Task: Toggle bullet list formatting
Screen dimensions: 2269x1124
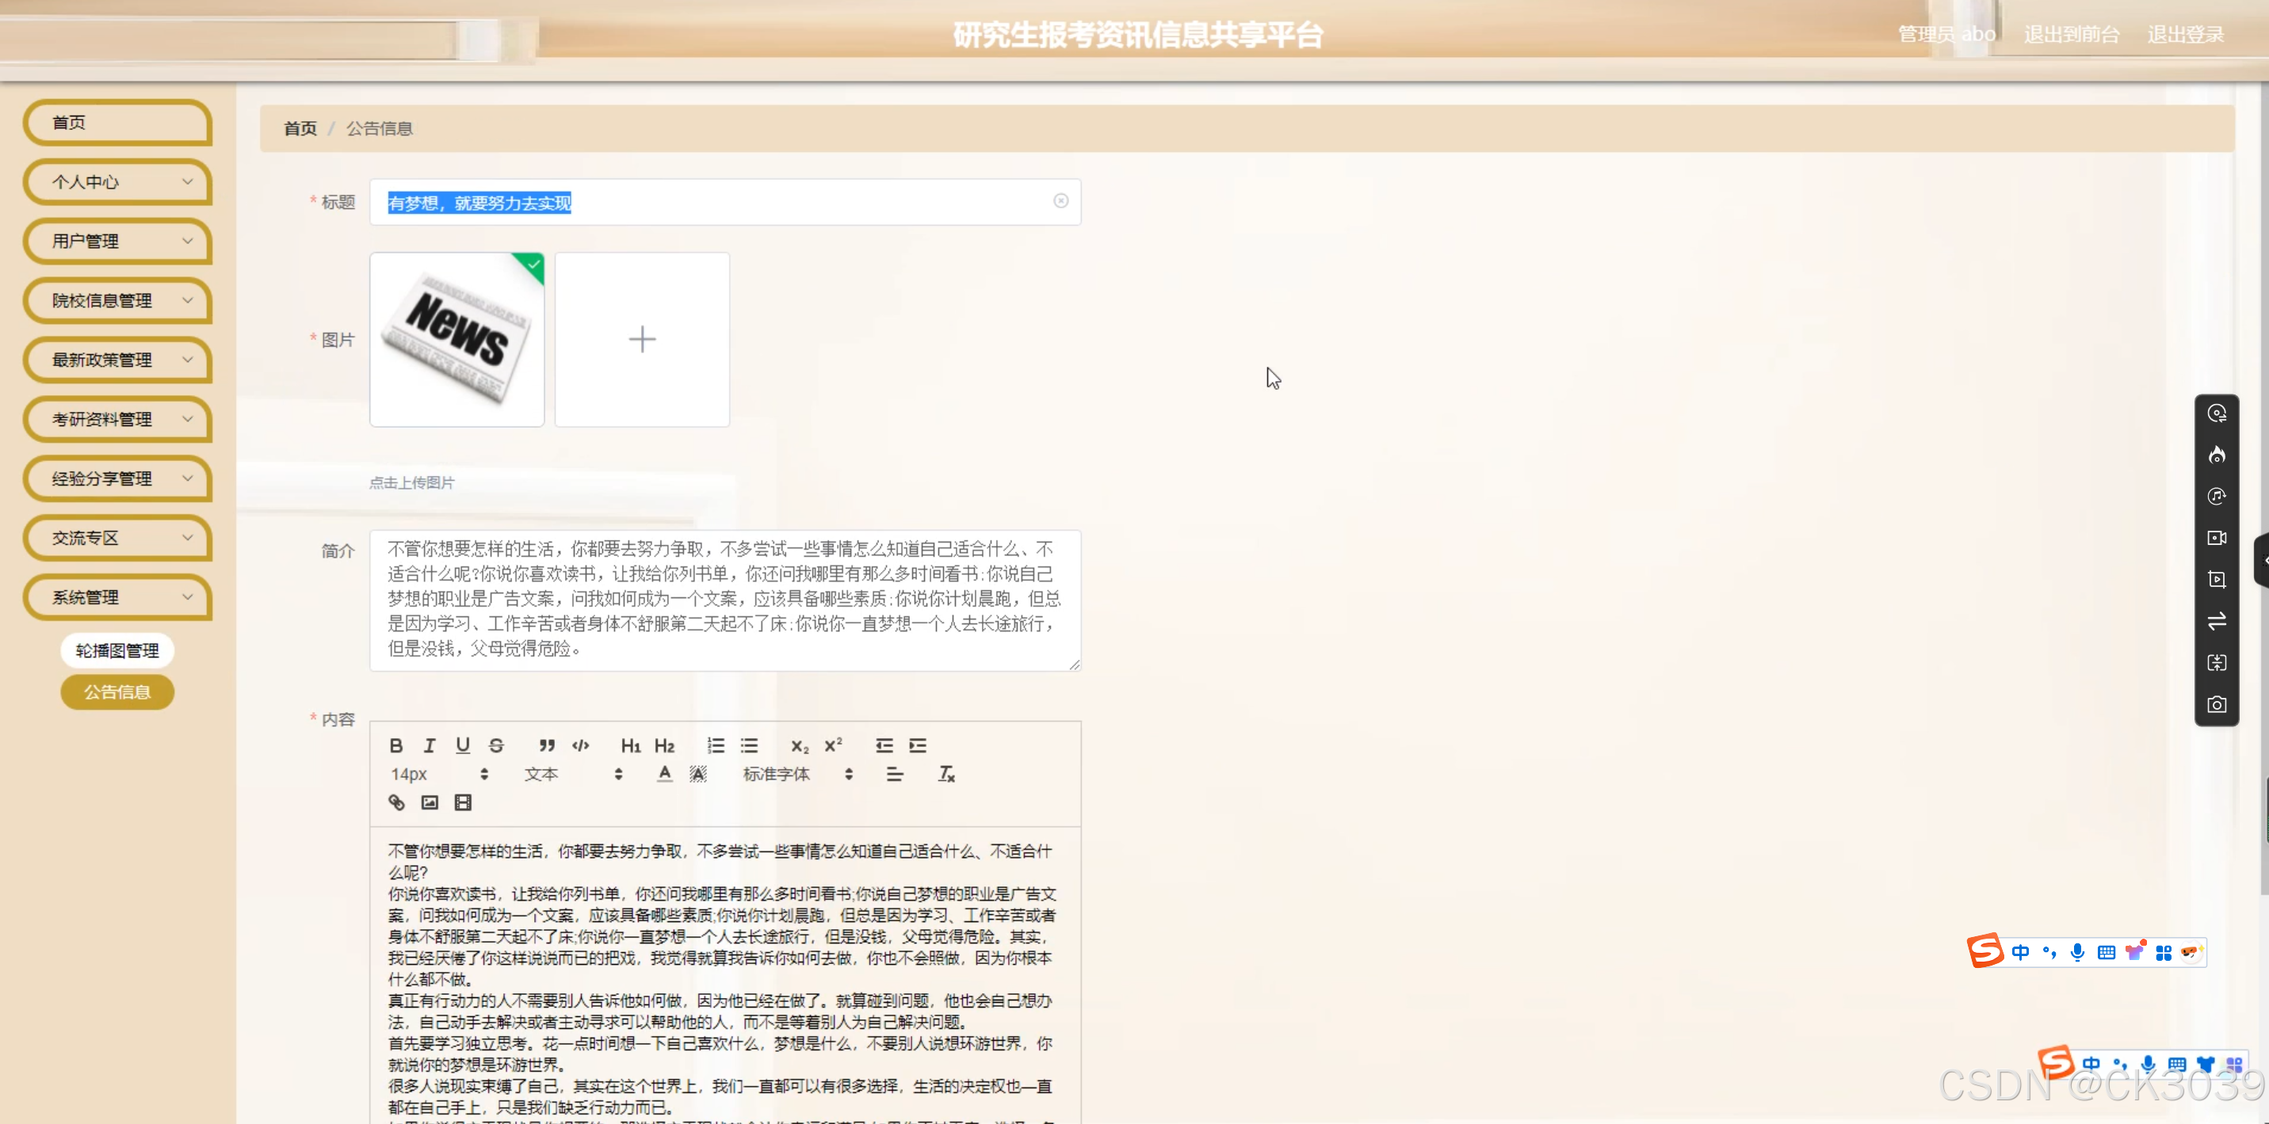Action: [749, 745]
